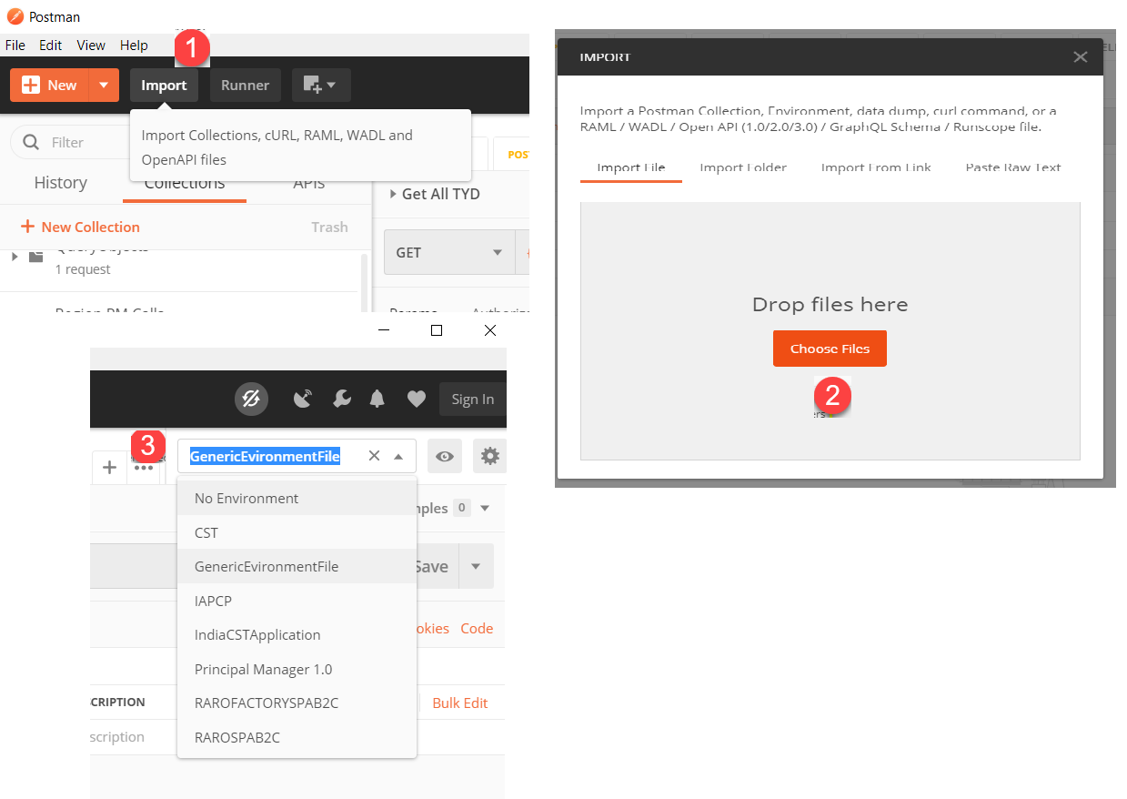The height and width of the screenshot is (799, 1127).
Task: Click the Bulk Edit link
Action: [x=460, y=703]
